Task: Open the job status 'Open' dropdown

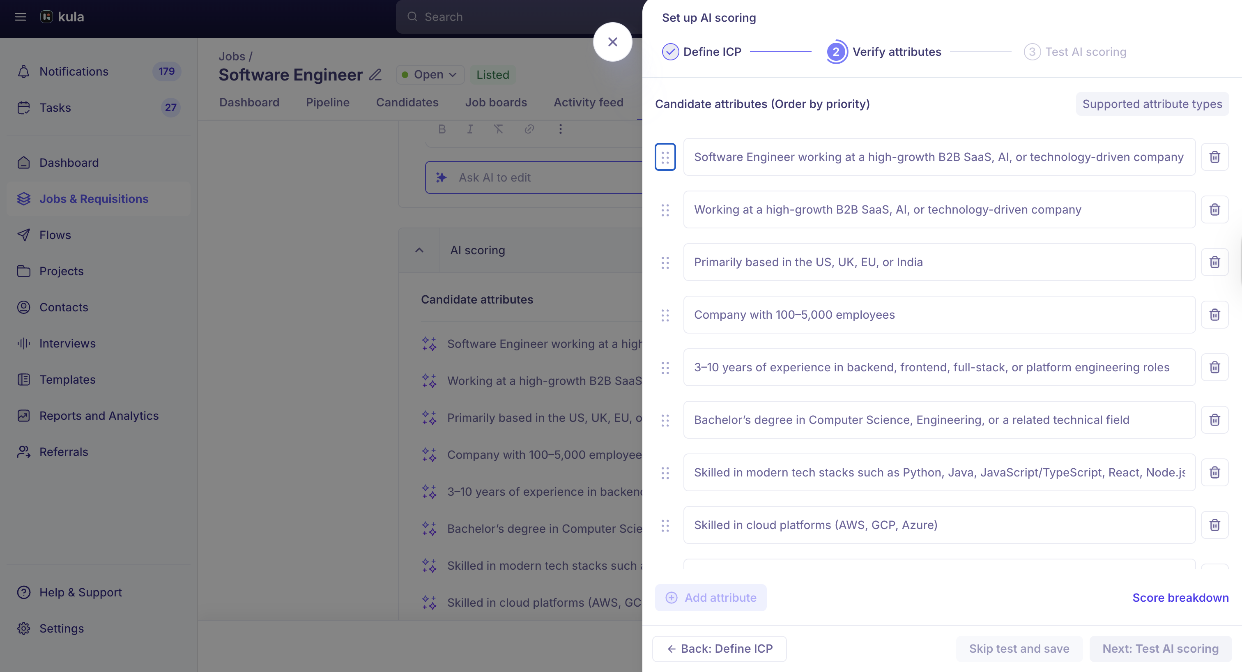Action: (x=430, y=75)
